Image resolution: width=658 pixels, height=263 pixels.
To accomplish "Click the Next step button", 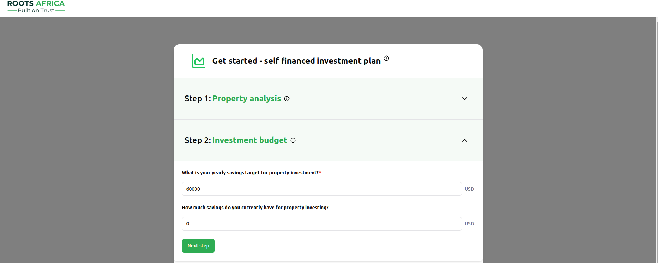I will (198, 245).
